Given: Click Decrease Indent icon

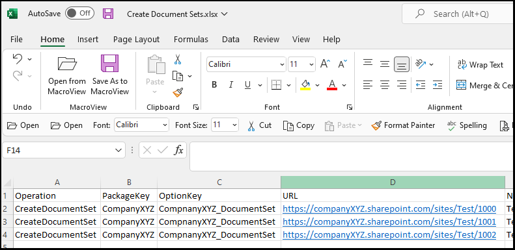Looking at the screenshot, I should pyautogui.click(x=421, y=85).
